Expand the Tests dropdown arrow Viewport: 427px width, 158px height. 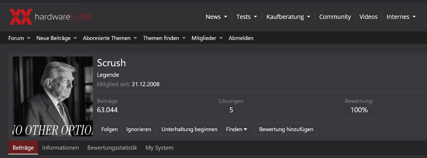255,17
